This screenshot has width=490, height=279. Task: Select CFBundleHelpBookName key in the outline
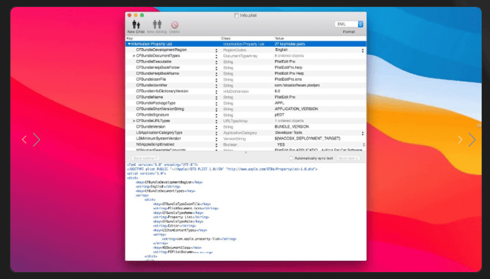[158, 73]
